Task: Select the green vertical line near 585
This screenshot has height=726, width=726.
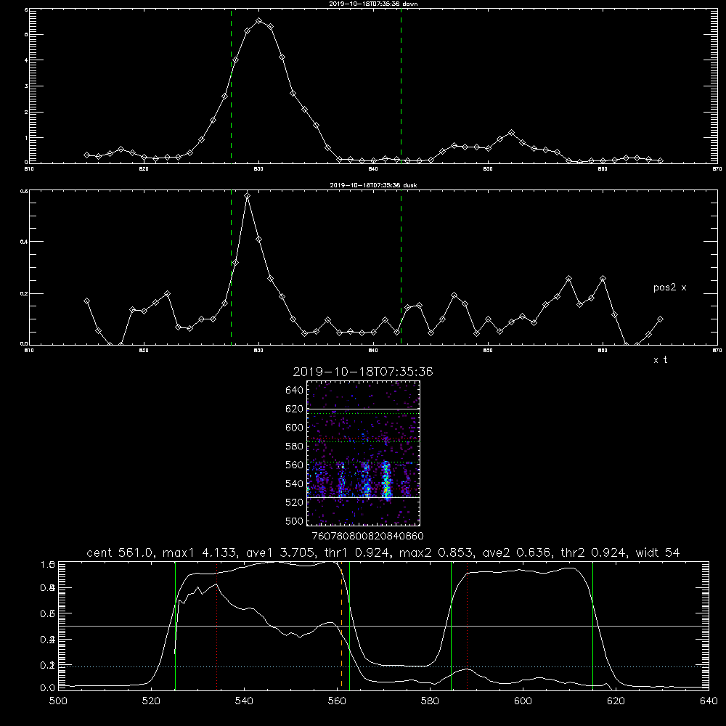Action: [451, 625]
